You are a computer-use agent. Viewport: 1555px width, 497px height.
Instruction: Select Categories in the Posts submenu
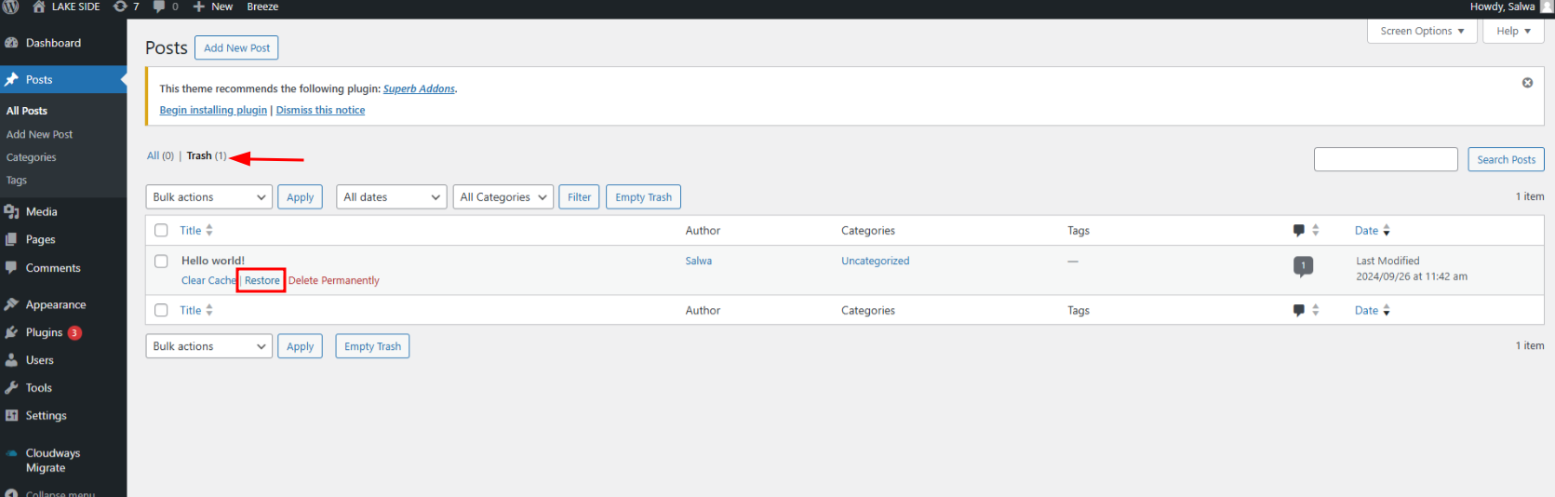click(31, 157)
